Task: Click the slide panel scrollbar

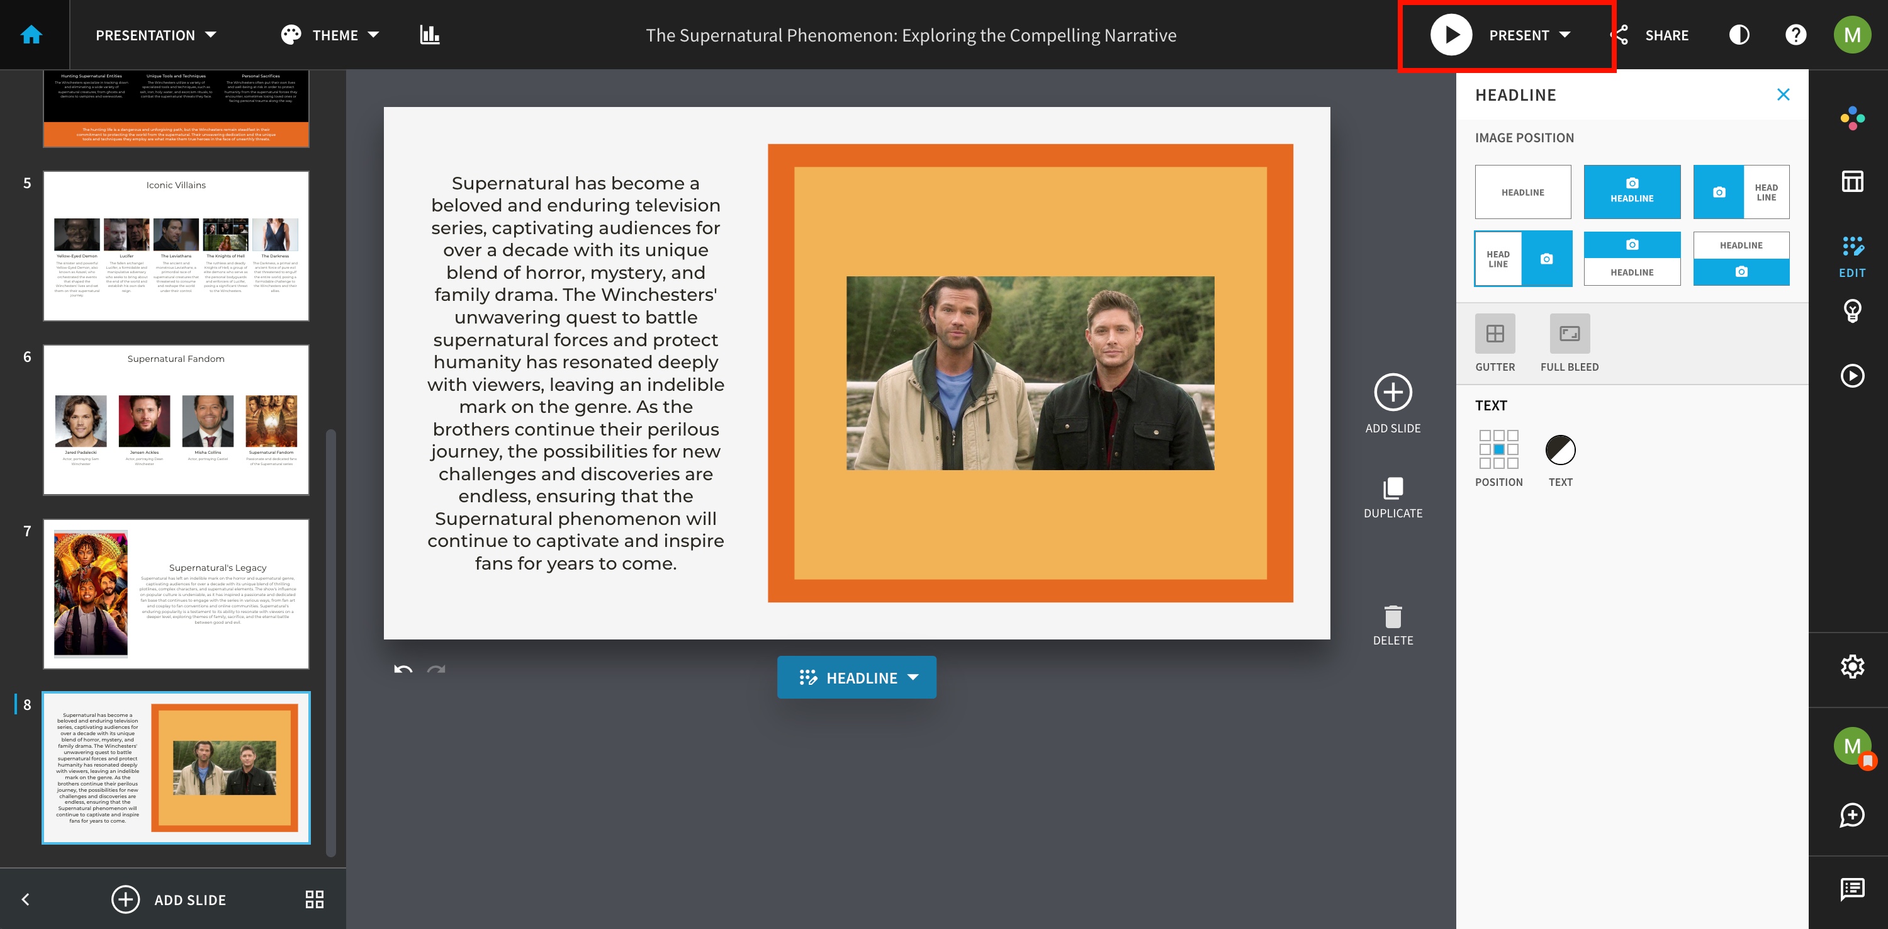Action: pyautogui.click(x=330, y=643)
